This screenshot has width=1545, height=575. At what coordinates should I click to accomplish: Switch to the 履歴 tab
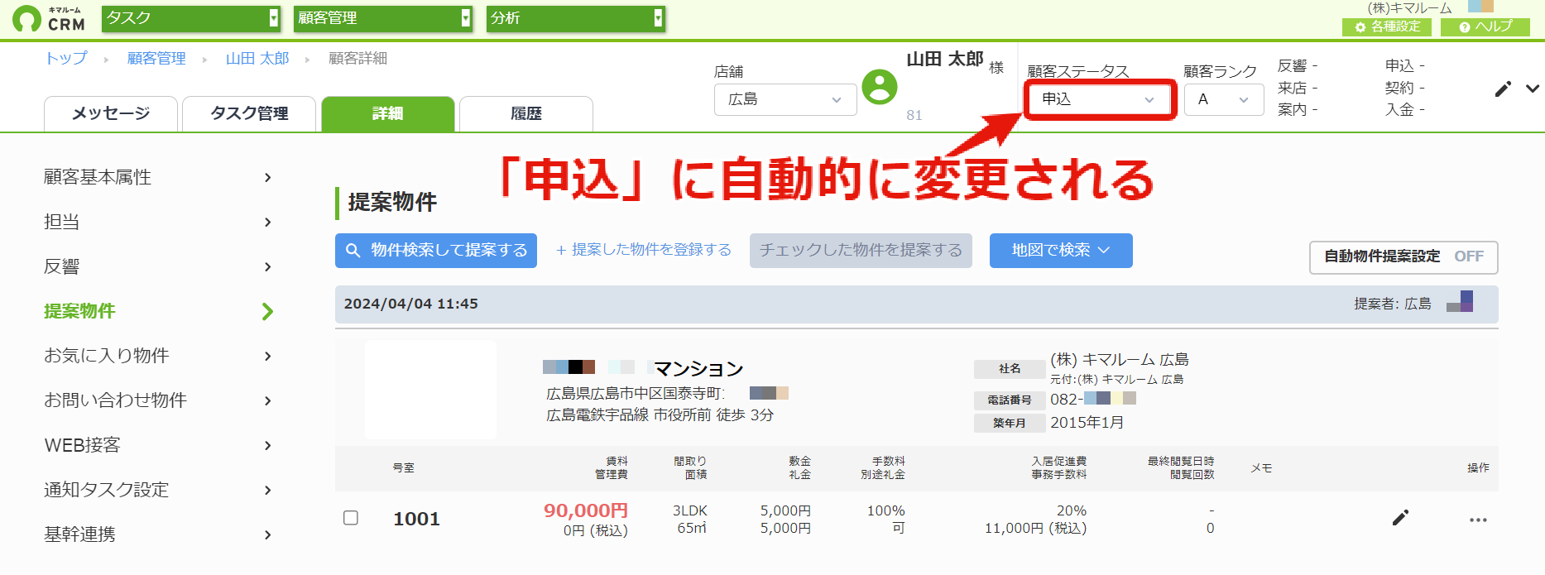526,114
